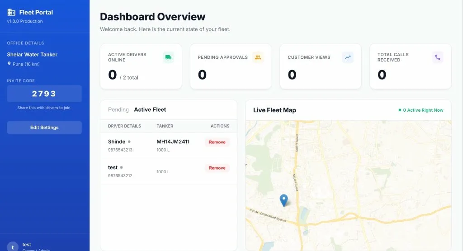
Task: Click the grey status dot next to test driver
Action: coord(121,167)
